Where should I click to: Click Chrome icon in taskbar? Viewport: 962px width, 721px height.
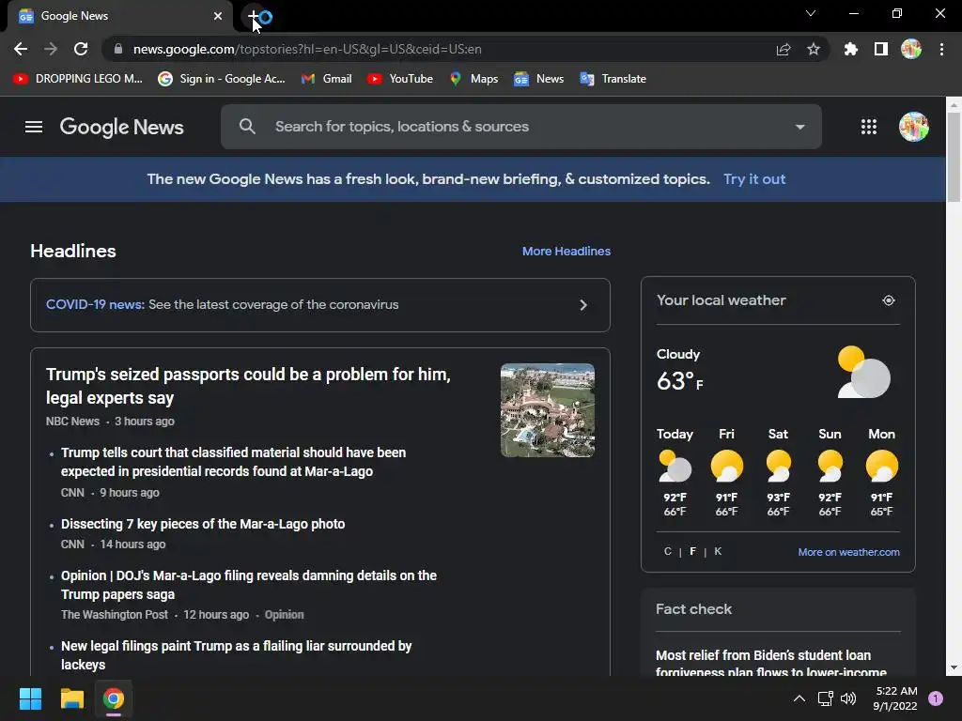pos(114,698)
